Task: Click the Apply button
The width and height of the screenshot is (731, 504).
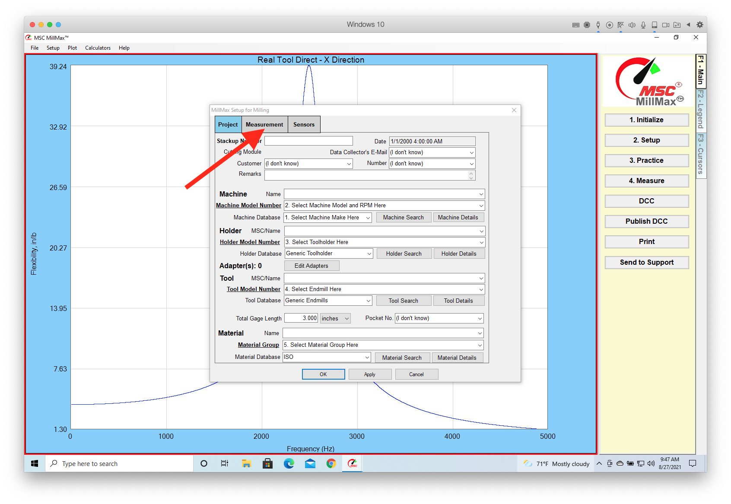Action: pyautogui.click(x=370, y=374)
